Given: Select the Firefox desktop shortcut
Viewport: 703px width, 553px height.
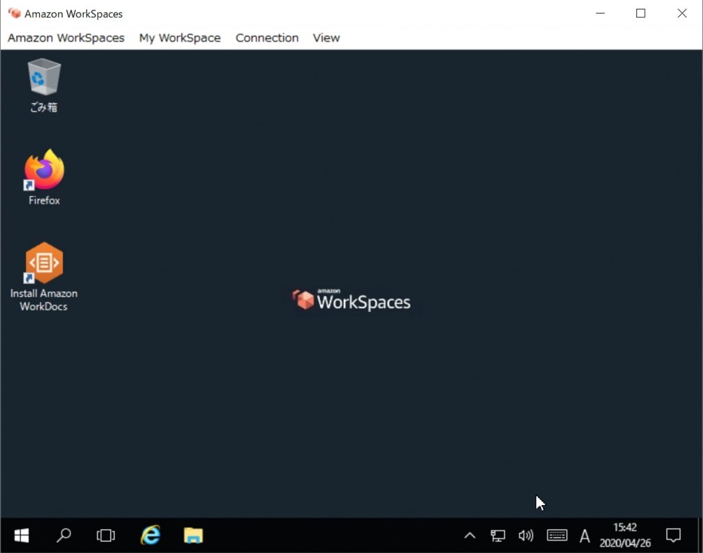Looking at the screenshot, I should click(44, 178).
